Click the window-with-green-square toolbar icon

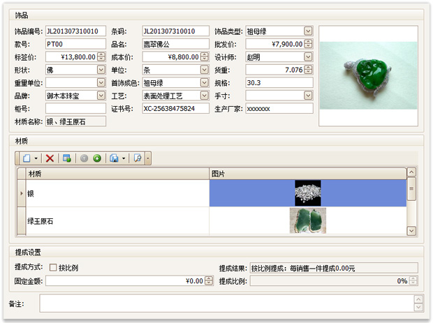tap(67, 158)
